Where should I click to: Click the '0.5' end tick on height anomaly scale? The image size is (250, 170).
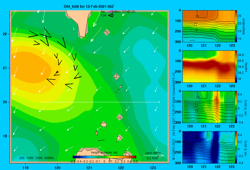[136, 161]
